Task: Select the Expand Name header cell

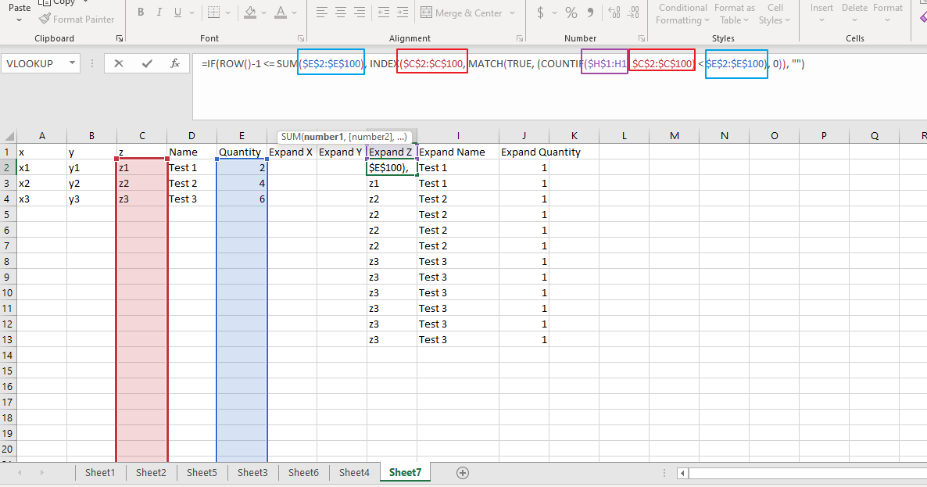Action: tap(458, 152)
